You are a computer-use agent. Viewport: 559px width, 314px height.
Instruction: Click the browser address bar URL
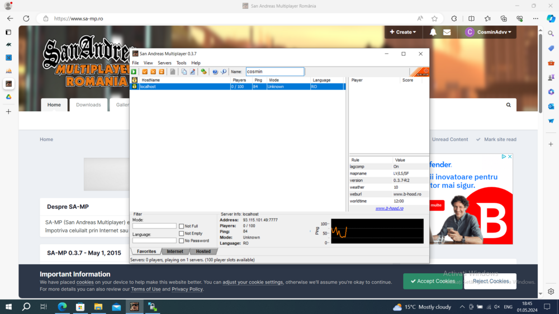coord(79,18)
